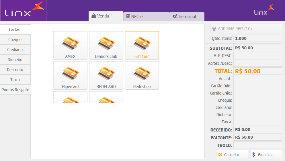The image size is (285, 161).
Task: Click the Acrésc./Desc. field
Action: pyautogui.click(x=257, y=63)
